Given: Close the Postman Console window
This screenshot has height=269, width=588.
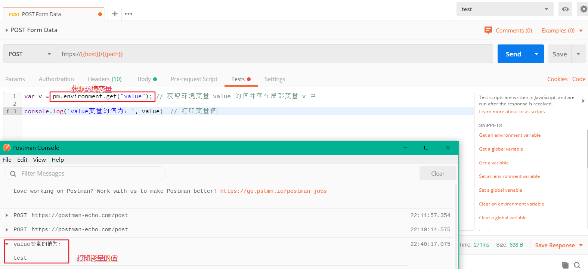Looking at the screenshot, I should [x=448, y=148].
